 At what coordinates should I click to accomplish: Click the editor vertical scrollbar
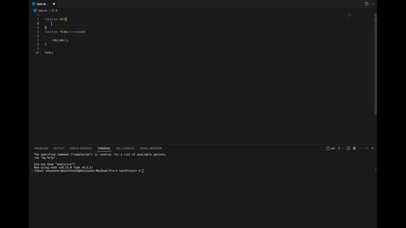(x=376, y=63)
